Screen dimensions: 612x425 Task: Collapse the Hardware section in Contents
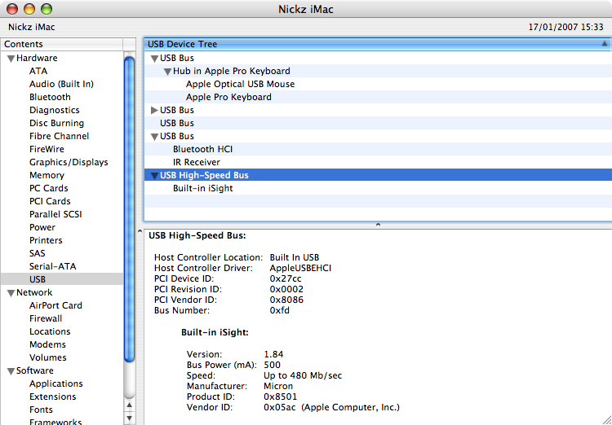(11, 59)
